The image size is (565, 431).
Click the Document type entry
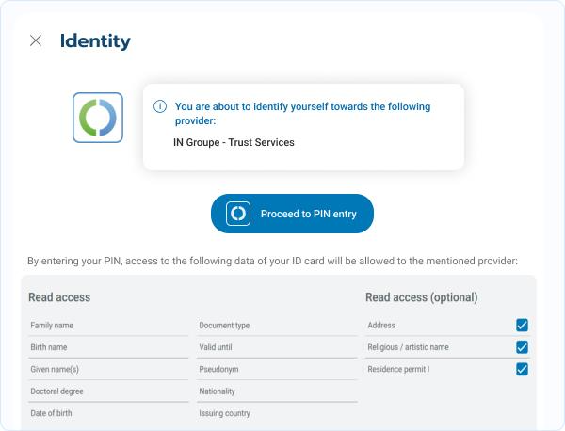pos(224,326)
